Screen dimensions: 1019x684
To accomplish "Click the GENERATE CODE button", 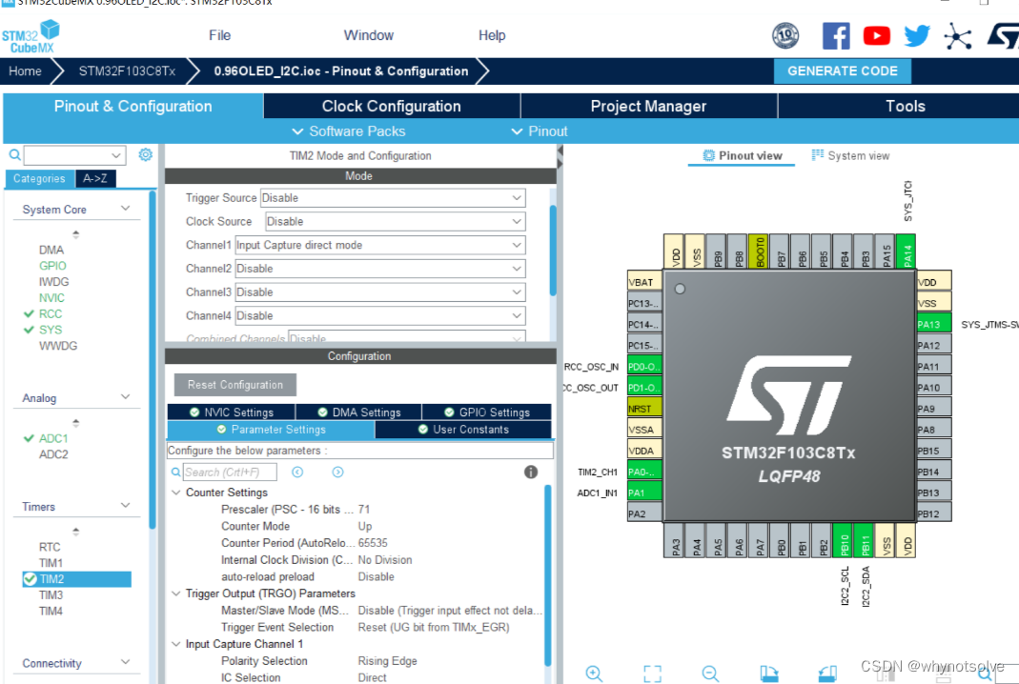I will (843, 70).
